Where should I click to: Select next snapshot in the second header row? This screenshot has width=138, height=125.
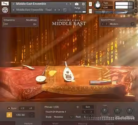tap(59, 10)
